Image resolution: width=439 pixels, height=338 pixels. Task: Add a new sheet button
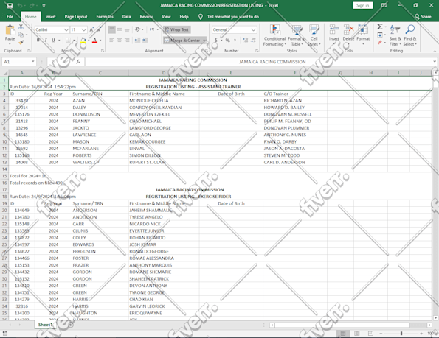(71, 325)
